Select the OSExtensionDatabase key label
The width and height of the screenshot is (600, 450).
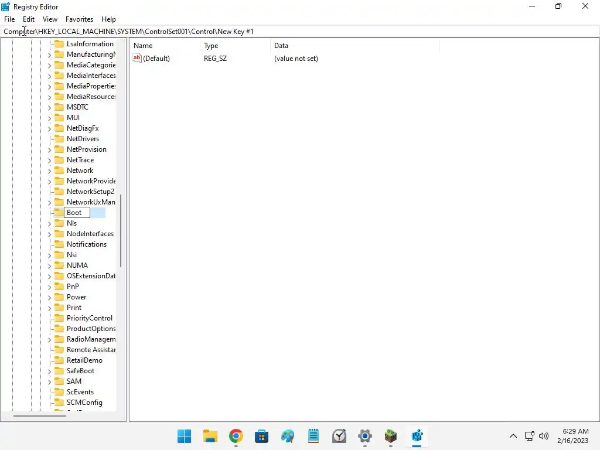(x=91, y=276)
